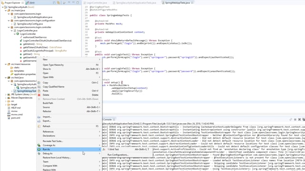
Task: Switch to the JUnit view tab
Action: click(30, 3)
